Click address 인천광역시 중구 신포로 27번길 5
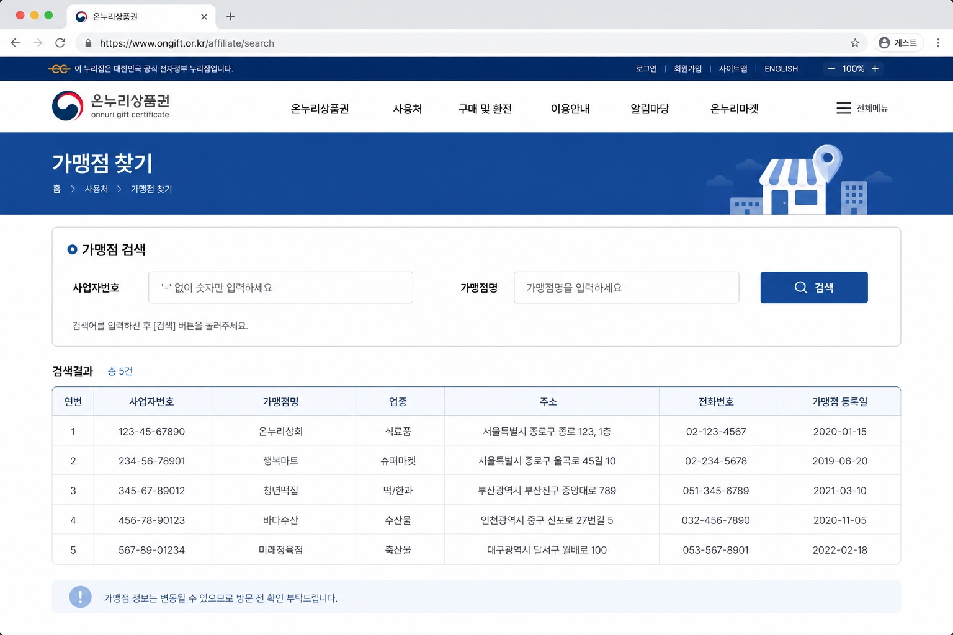The width and height of the screenshot is (953, 635). (547, 520)
